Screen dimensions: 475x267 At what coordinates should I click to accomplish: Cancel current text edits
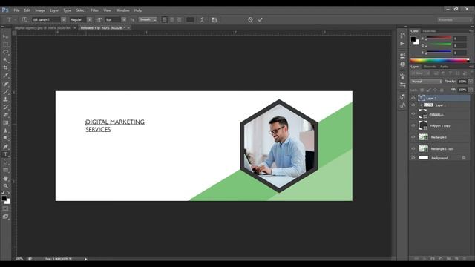[x=250, y=20]
